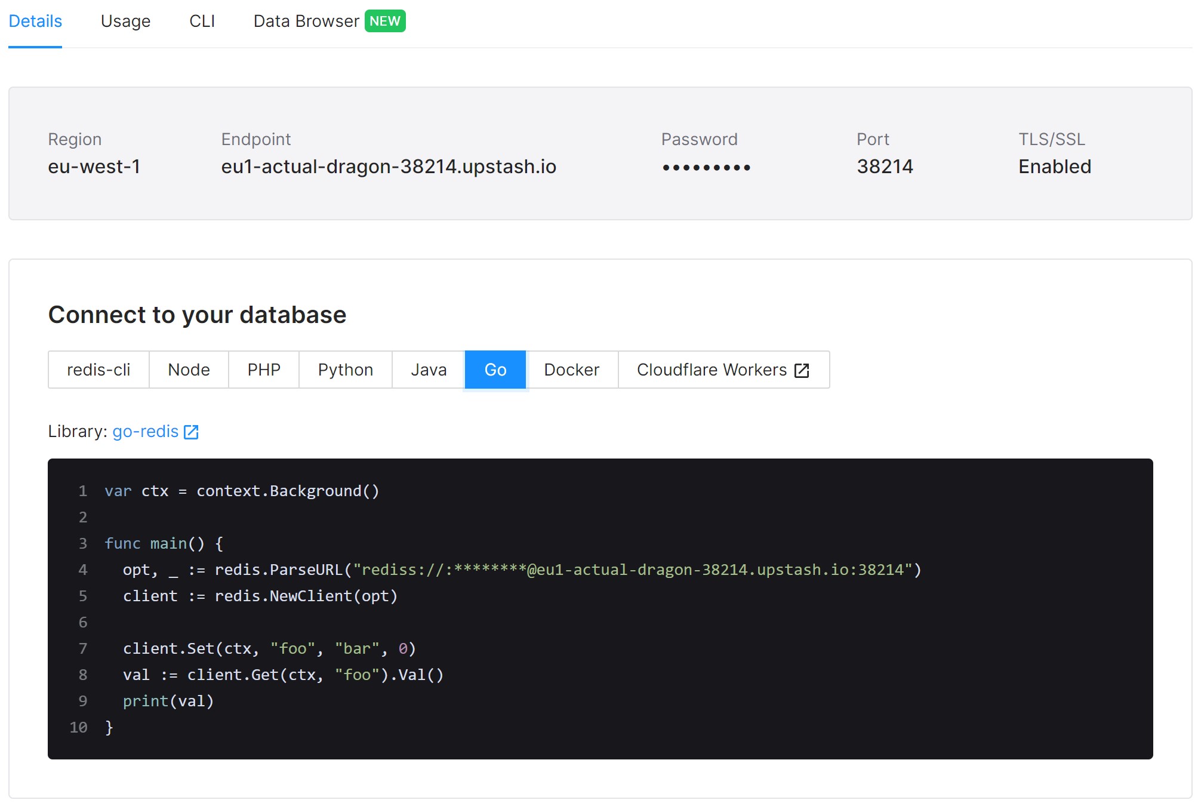Click Cloudflare Workers external link icon
1201x806 pixels.
click(802, 370)
